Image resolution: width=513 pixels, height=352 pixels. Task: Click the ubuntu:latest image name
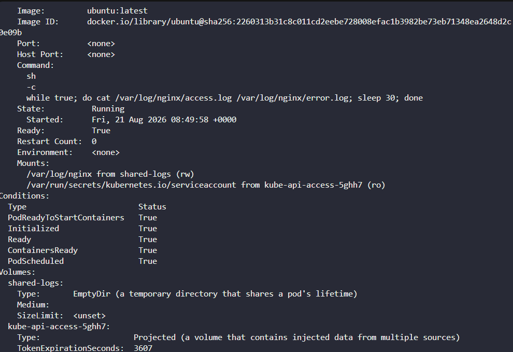117,11
